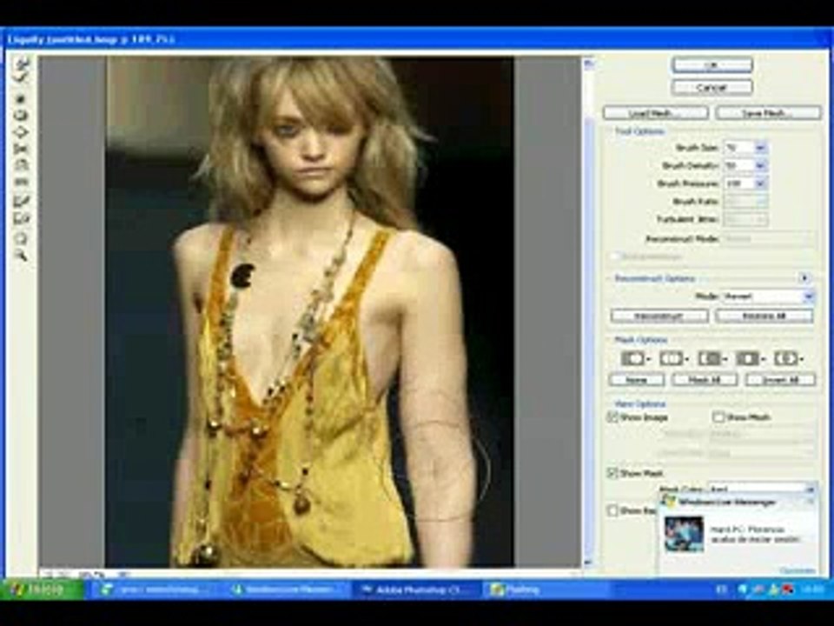
Task: Click the None mask button
Action: 636,380
